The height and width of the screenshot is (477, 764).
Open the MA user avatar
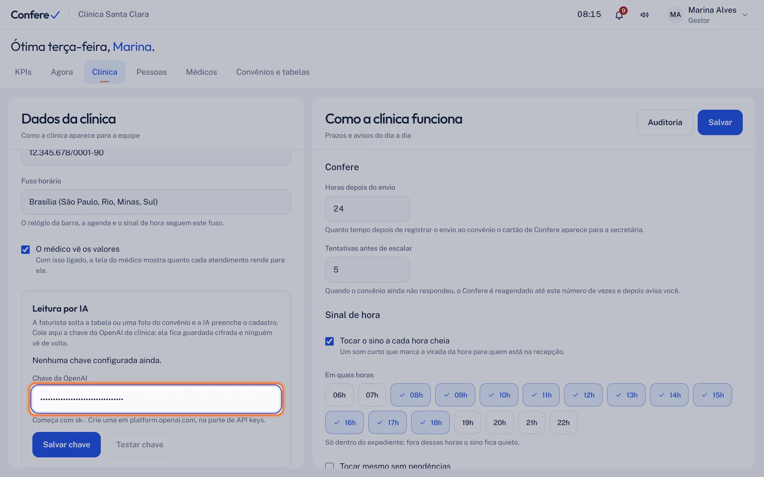(675, 15)
